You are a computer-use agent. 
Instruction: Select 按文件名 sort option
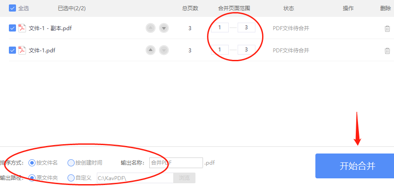click(32, 163)
